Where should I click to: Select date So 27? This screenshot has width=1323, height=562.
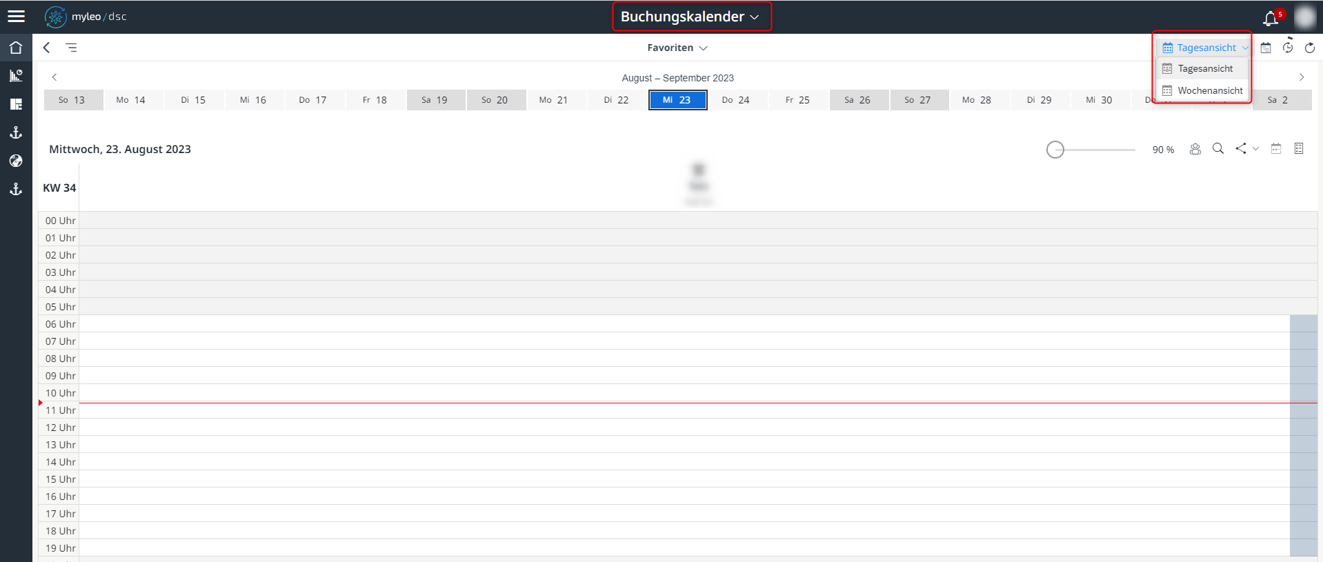tap(919, 100)
